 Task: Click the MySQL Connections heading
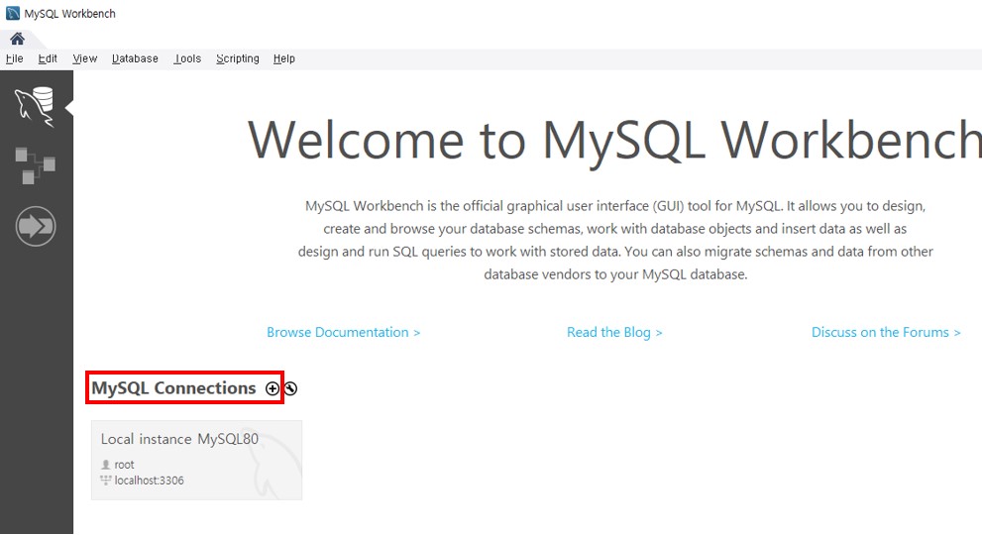click(173, 388)
